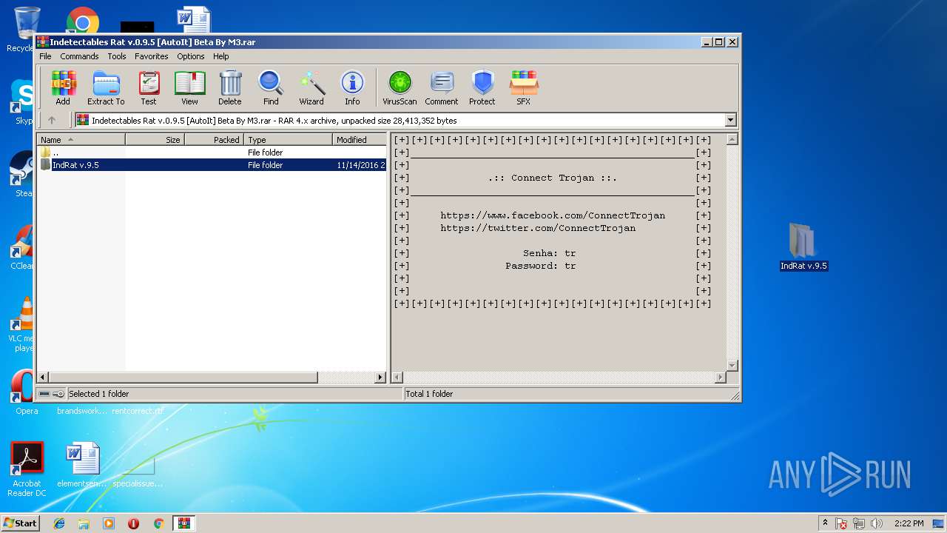Image resolution: width=947 pixels, height=533 pixels.
Task: Sort file list by Packed column
Action: pos(214,139)
